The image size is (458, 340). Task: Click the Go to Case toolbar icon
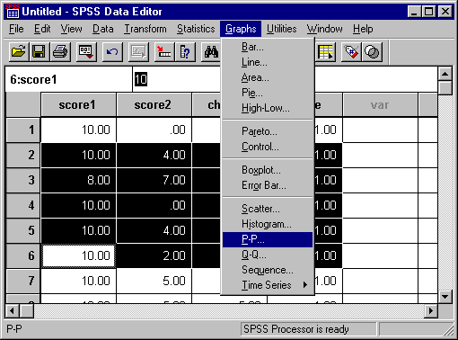pyautogui.click(x=164, y=52)
